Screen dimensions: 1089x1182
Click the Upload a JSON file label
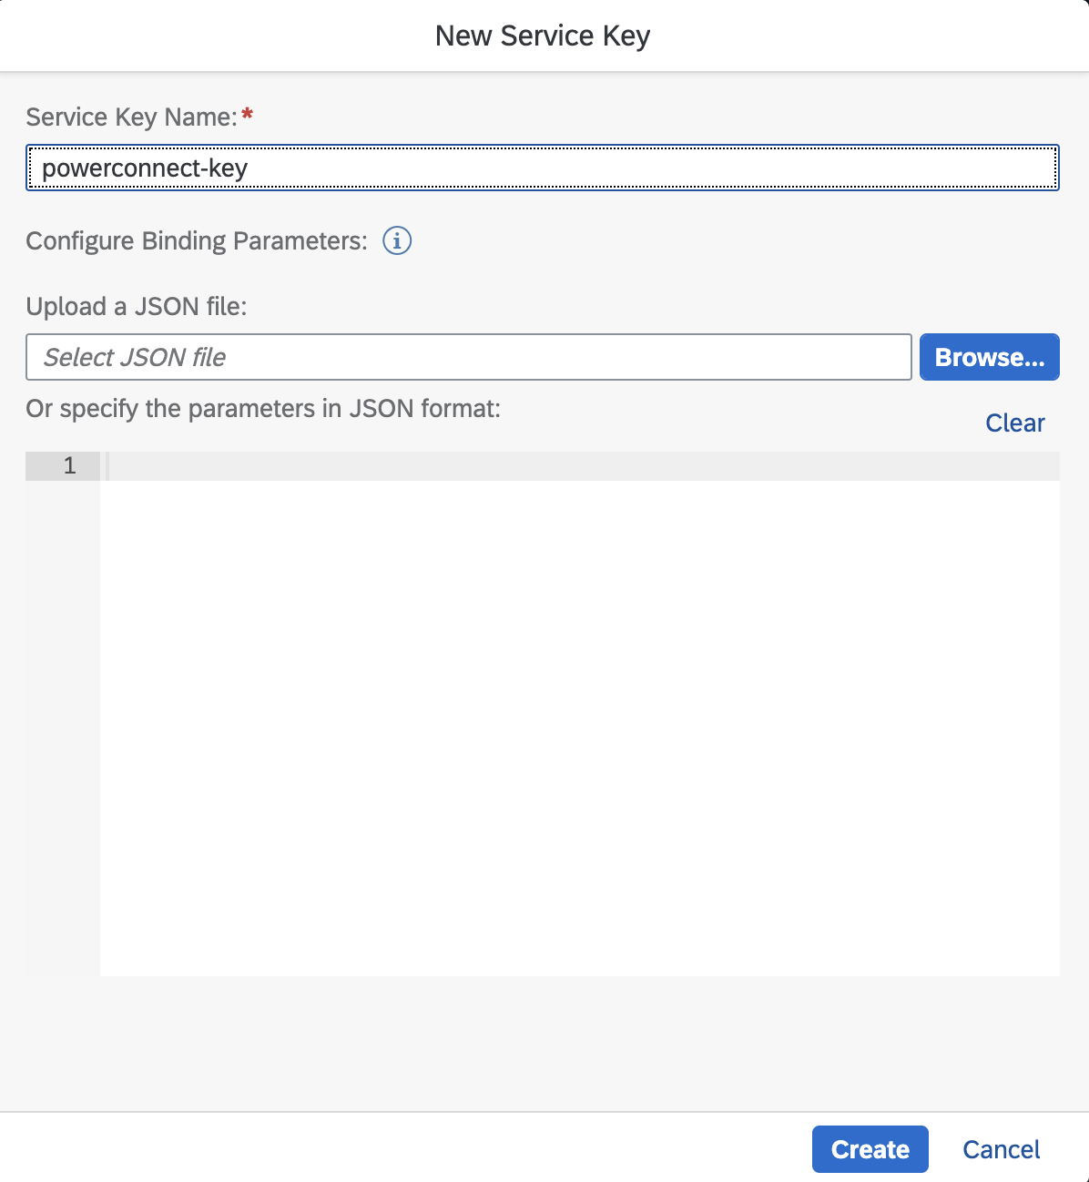(137, 307)
